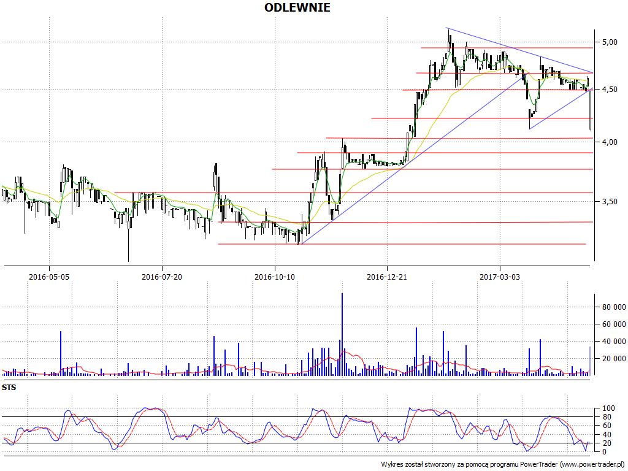Click the 60 000 volume axis label
Screen dimensions: 628x471
(x=613, y=324)
